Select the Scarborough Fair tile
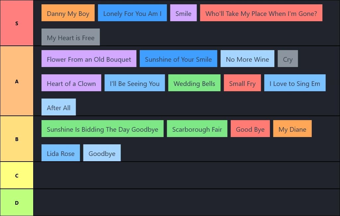This screenshot has height=216, width=340. pos(197,129)
